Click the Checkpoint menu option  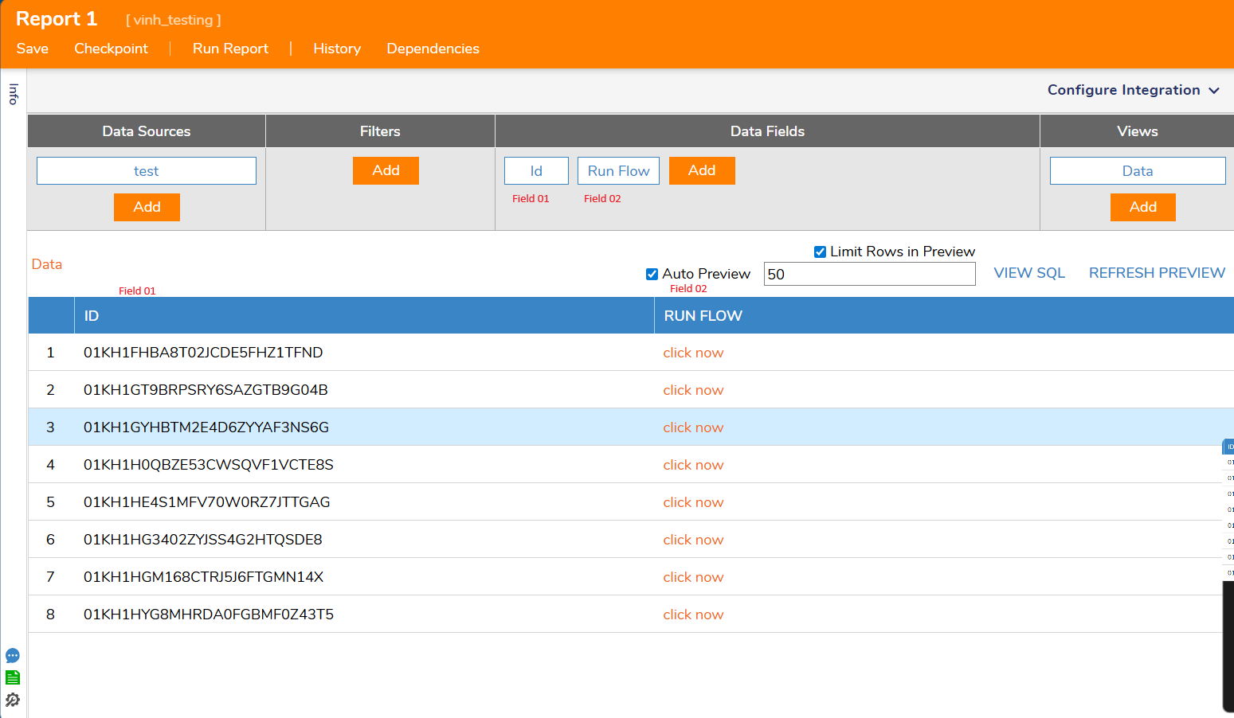click(111, 49)
